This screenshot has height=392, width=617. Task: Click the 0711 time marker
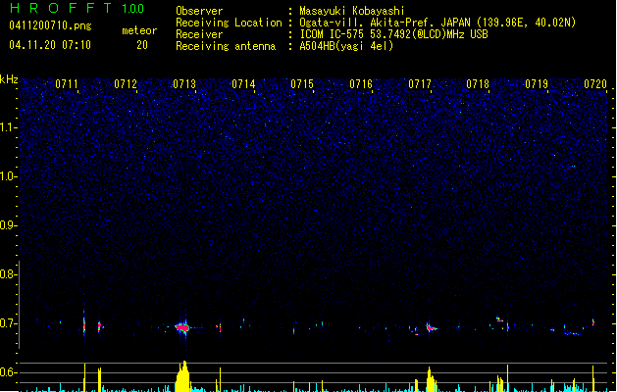(x=67, y=84)
